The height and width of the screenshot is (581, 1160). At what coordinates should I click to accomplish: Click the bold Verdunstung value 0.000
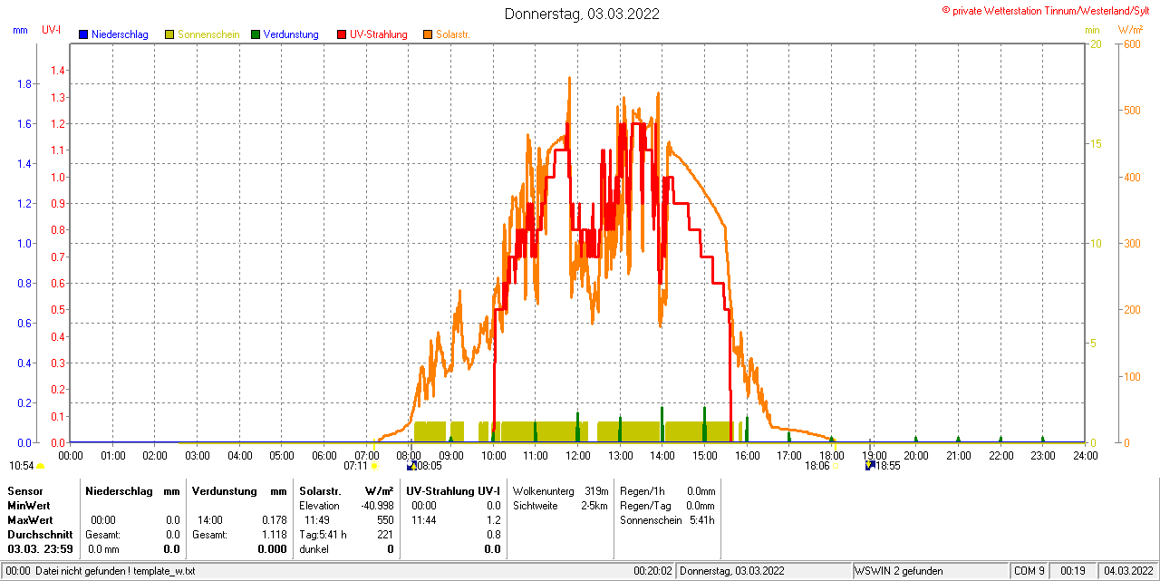(272, 549)
